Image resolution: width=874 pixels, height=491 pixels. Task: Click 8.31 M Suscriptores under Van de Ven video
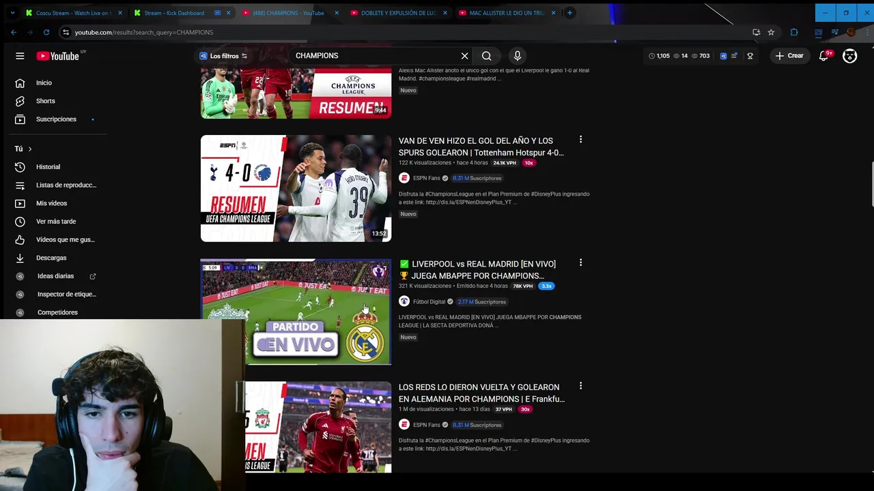point(477,178)
